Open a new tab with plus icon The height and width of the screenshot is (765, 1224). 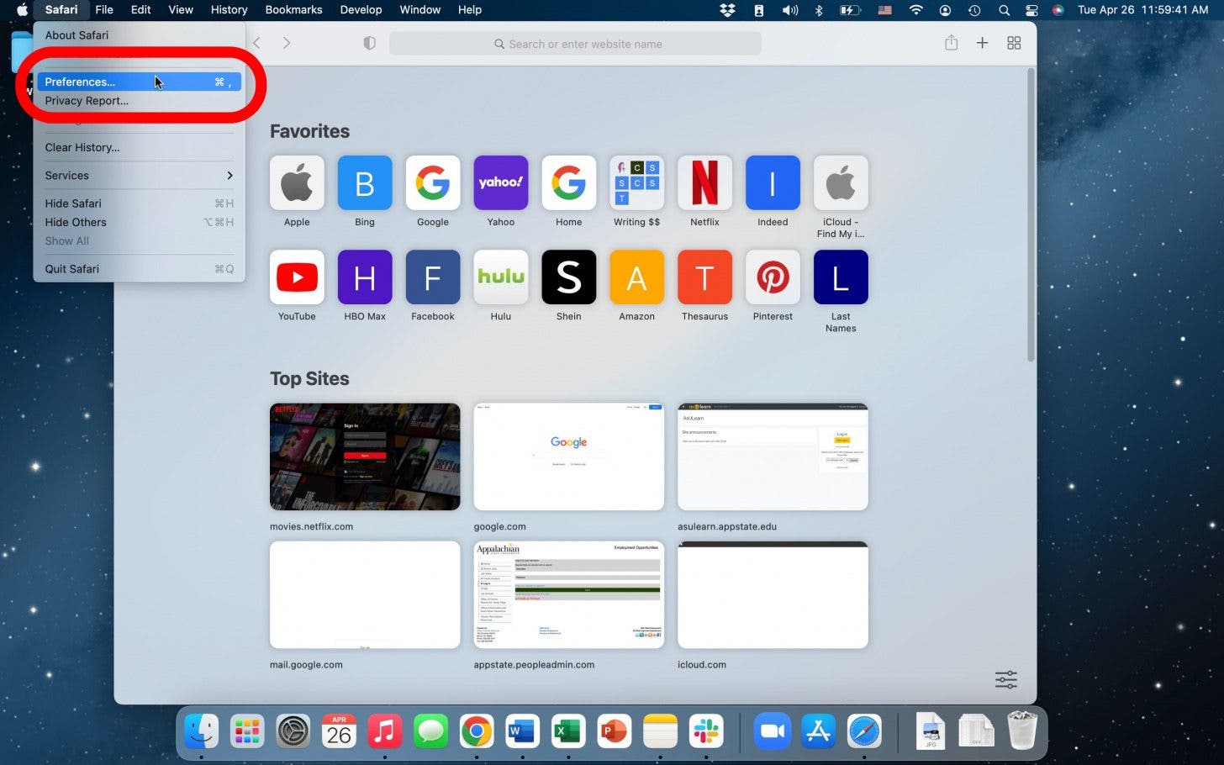(x=982, y=43)
